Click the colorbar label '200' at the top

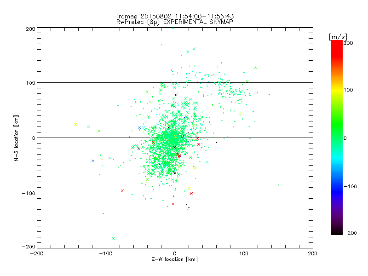pyautogui.click(x=348, y=43)
